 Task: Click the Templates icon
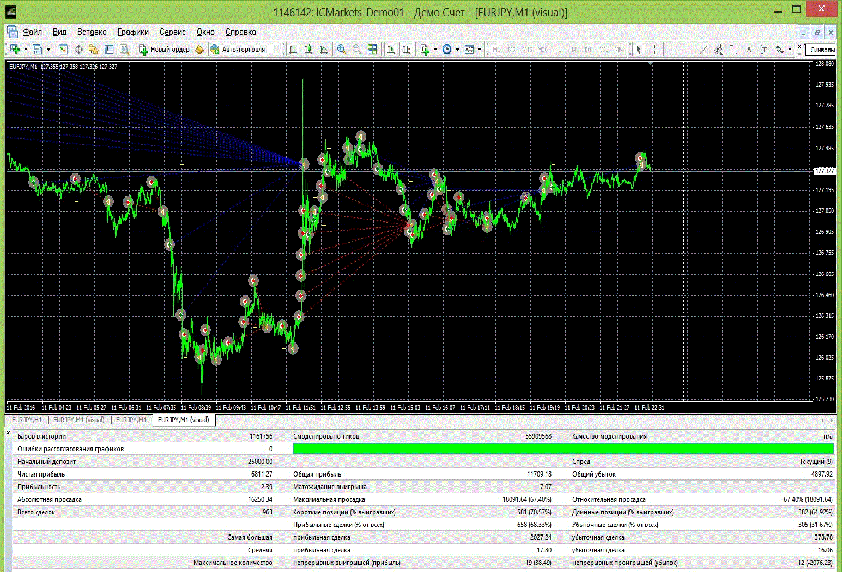pyautogui.click(x=469, y=50)
